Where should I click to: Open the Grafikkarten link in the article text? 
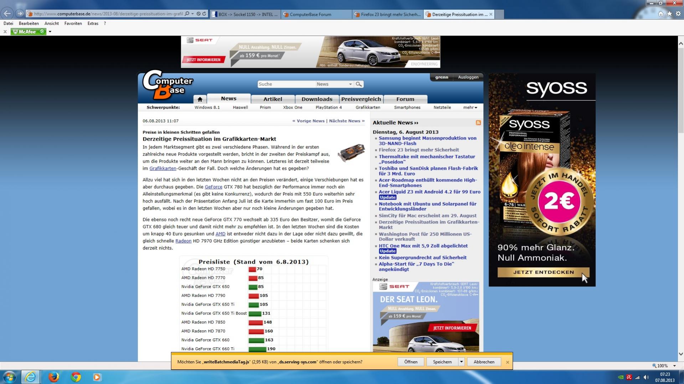pos(163,168)
